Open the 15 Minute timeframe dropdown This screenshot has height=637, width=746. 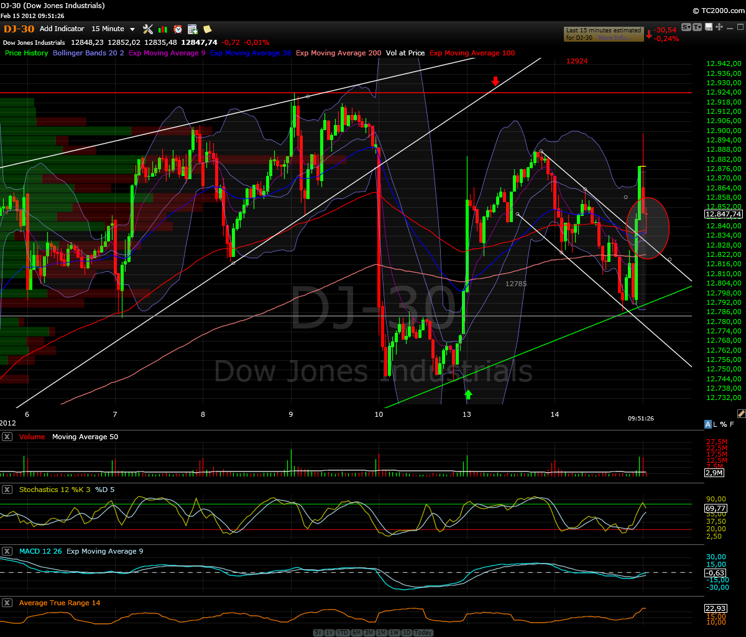click(x=113, y=29)
